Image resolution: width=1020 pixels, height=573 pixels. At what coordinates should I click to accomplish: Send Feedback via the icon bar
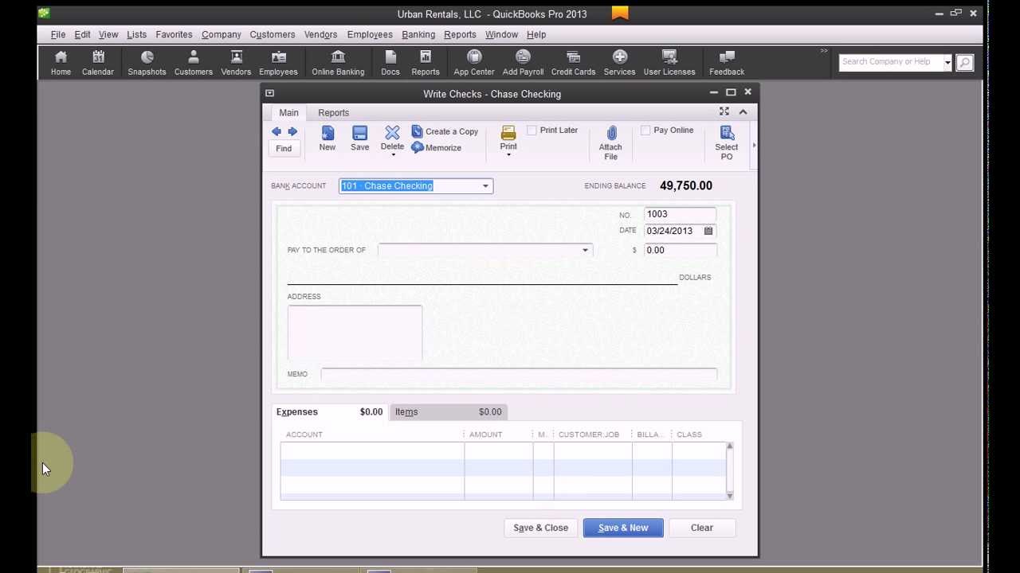point(727,63)
